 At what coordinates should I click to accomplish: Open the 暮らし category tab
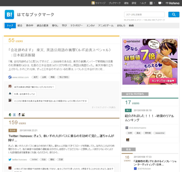[x=55, y=25]
